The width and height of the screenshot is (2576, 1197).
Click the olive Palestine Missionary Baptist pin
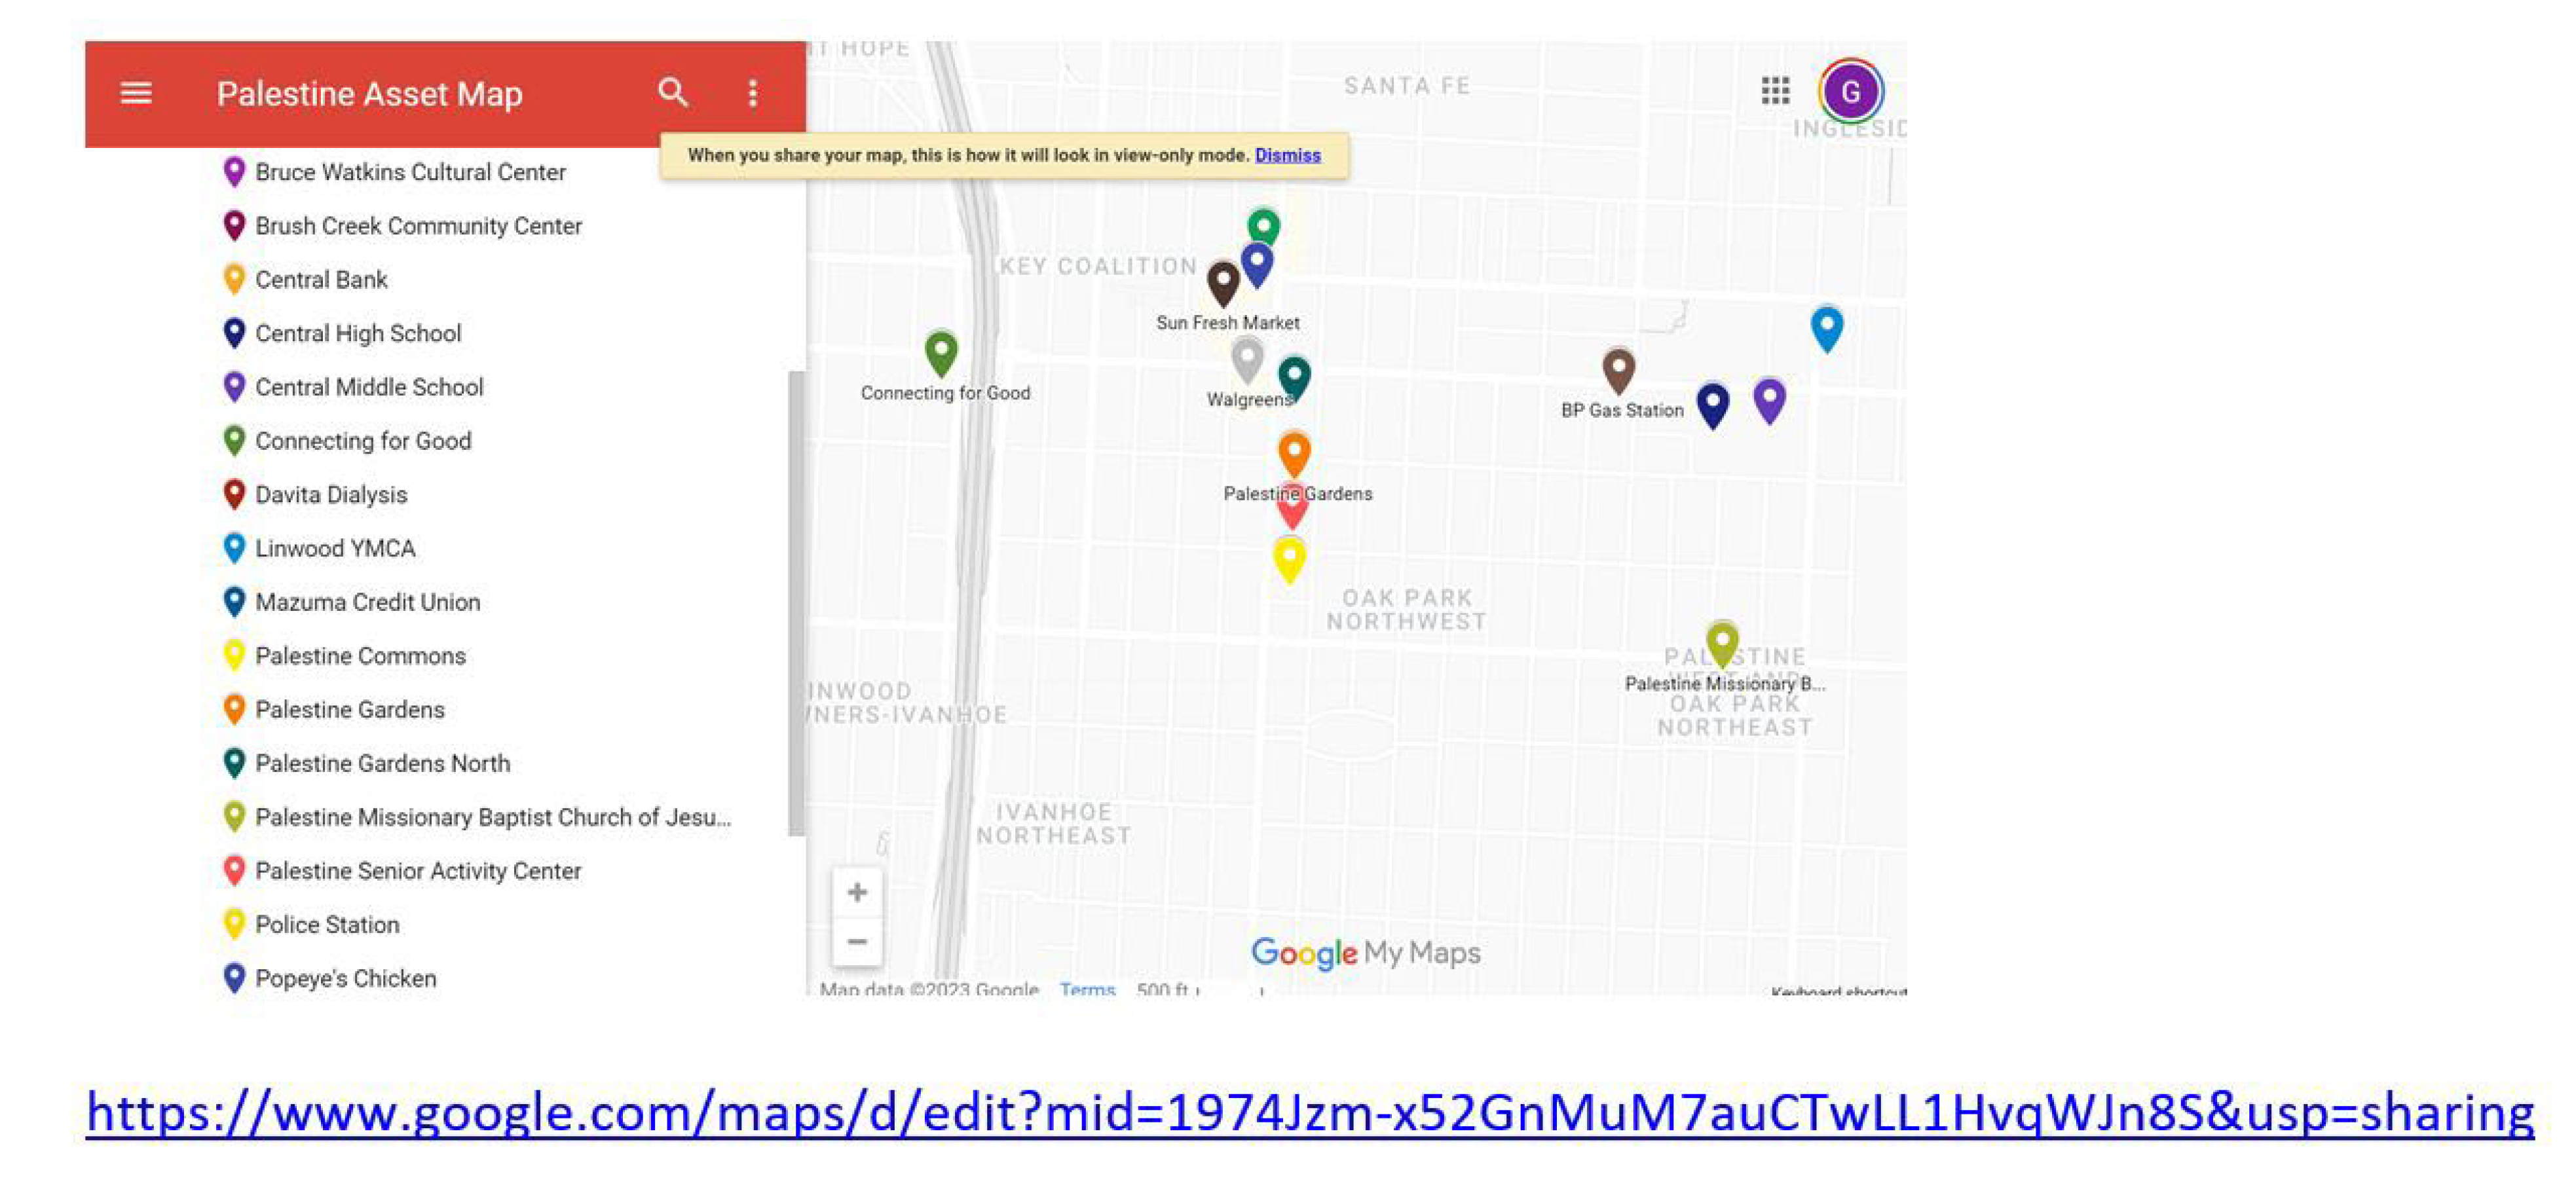point(1722,641)
